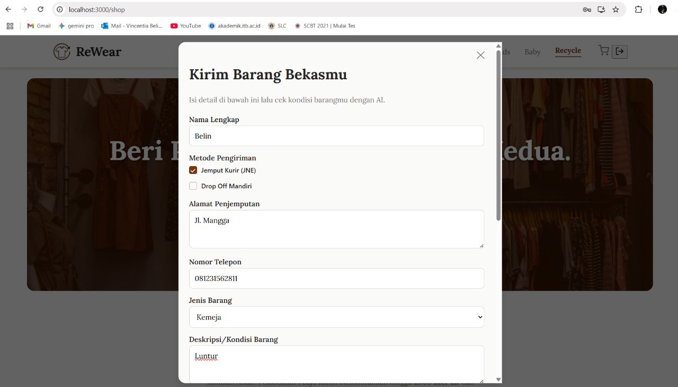
Task: Switch to the Baby nav tab
Action: (532, 52)
